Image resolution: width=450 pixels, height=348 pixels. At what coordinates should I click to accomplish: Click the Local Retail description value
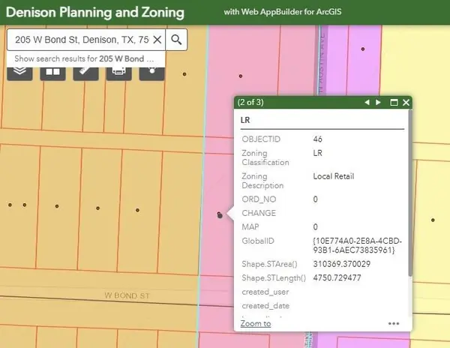click(x=333, y=176)
